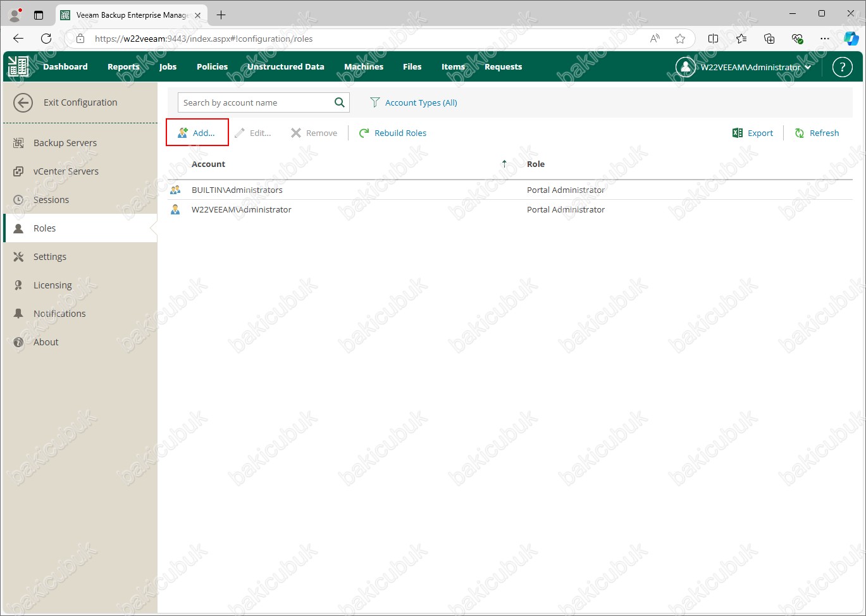Click the Account Types filter funnel icon
The image size is (866, 616).
tap(374, 102)
